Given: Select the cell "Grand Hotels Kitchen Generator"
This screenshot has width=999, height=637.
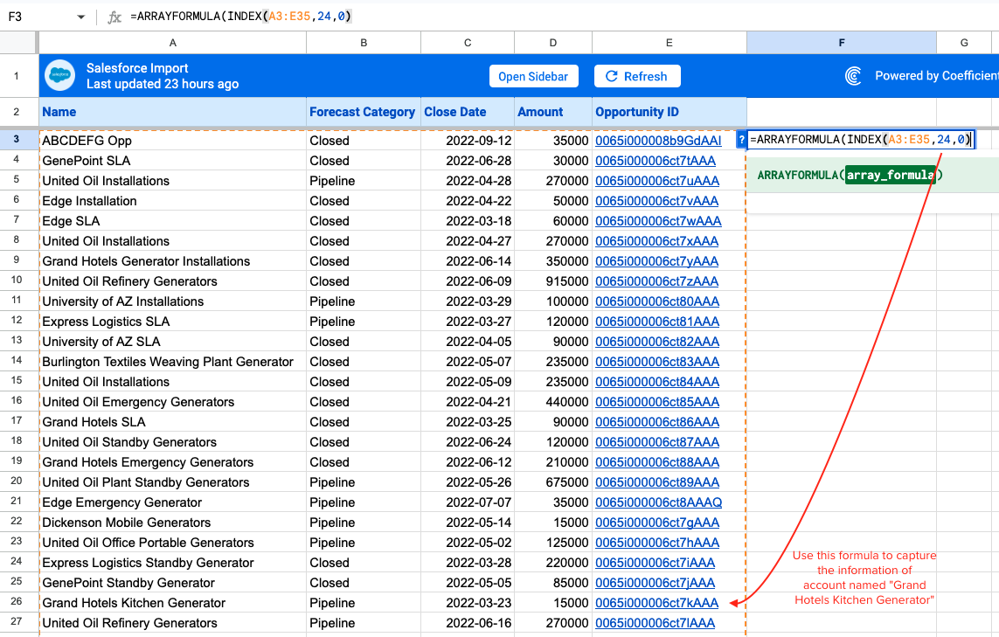Looking at the screenshot, I should pos(173,603).
